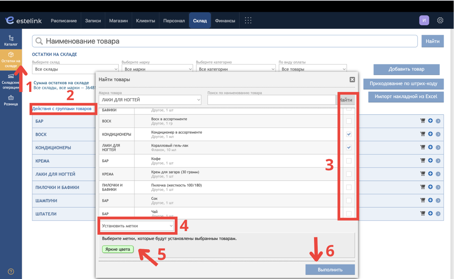Uncheck the Кондиционер в ассортименте checkbox
Screen dimensions: 454x279
coord(349,134)
